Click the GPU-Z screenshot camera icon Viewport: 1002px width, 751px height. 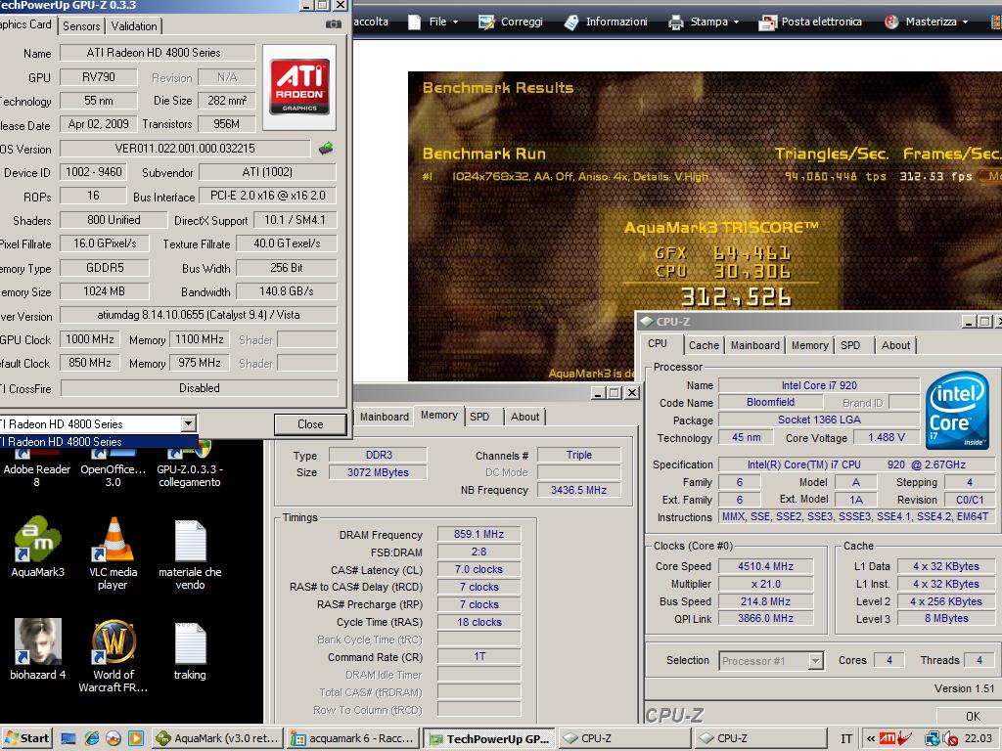(x=333, y=24)
